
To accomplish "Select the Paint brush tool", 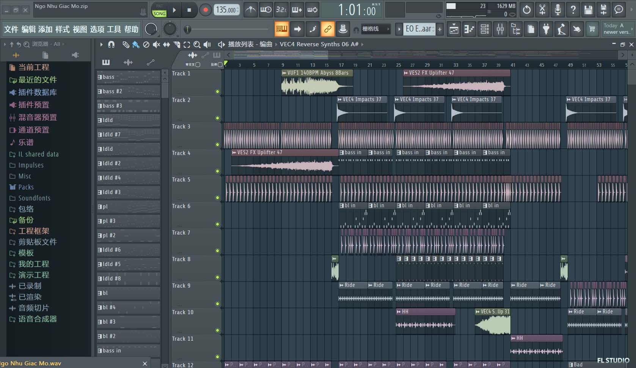I will [135, 44].
